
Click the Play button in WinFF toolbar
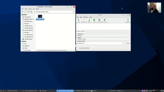[94, 21]
